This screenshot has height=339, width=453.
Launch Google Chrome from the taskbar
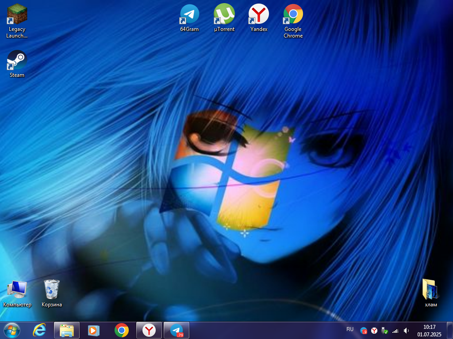pyautogui.click(x=122, y=330)
